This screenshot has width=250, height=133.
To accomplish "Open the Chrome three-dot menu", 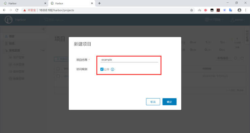I will [x=246, y=10].
